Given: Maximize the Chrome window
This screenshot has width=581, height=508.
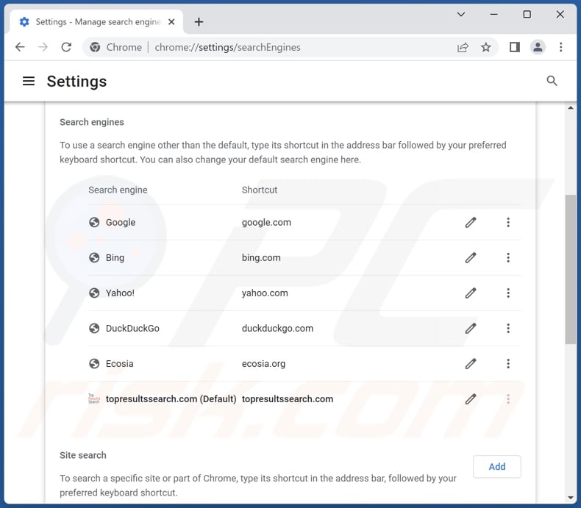Looking at the screenshot, I should tap(527, 15).
